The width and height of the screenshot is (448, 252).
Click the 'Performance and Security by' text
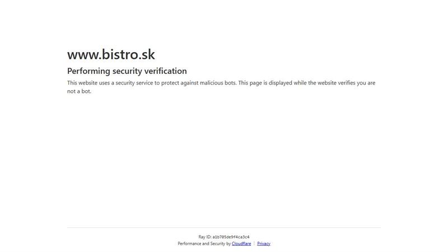click(204, 244)
